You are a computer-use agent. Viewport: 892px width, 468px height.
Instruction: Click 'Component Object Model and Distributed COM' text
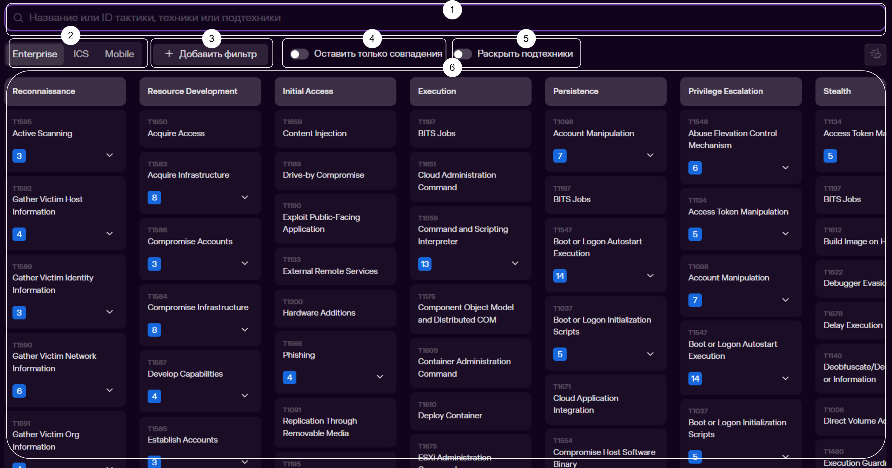[x=466, y=313]
